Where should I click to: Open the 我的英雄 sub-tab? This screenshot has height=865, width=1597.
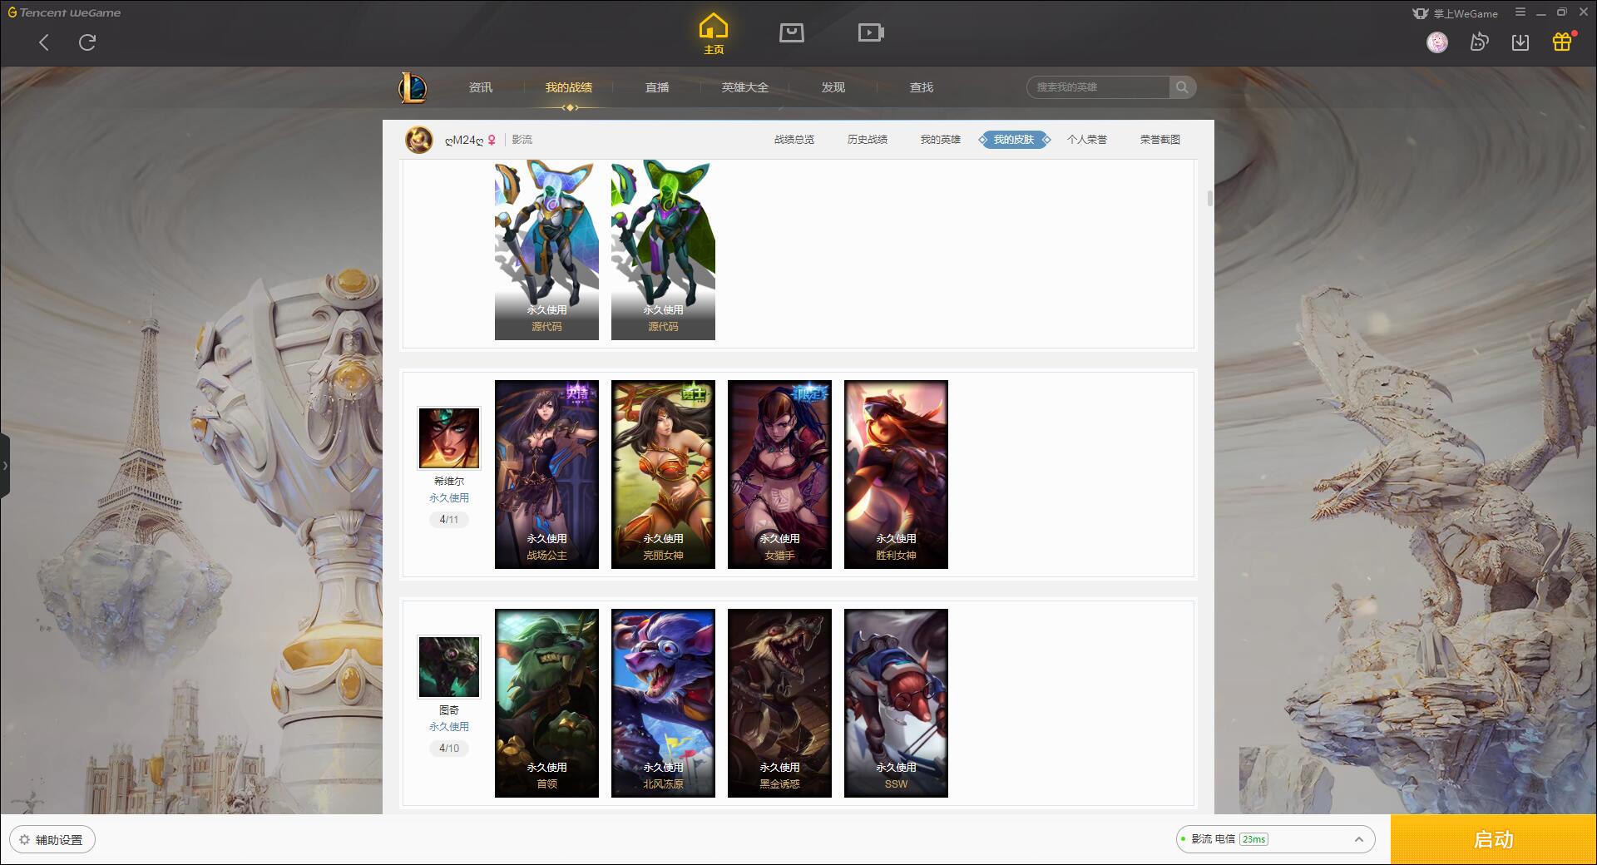[x=941, y=140]
